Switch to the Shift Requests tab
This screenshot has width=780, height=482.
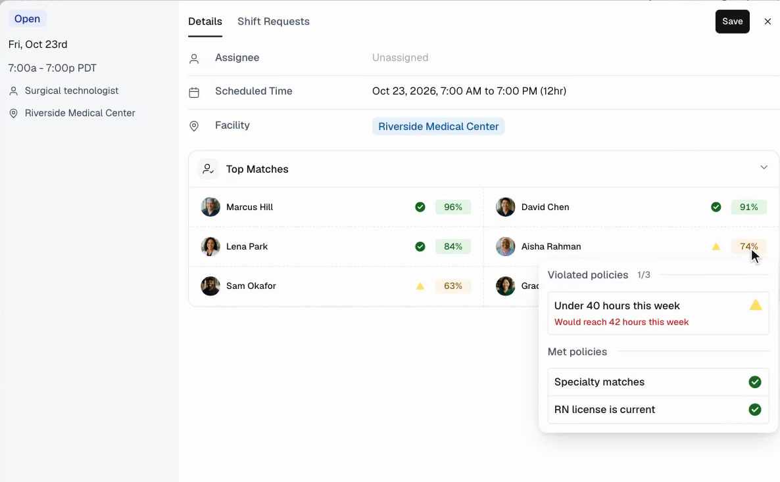coord(273,22)
